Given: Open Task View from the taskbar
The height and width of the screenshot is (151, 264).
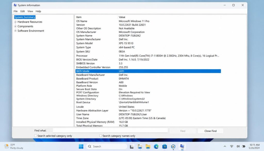Looking at the screenshot, I should point(132,147).
